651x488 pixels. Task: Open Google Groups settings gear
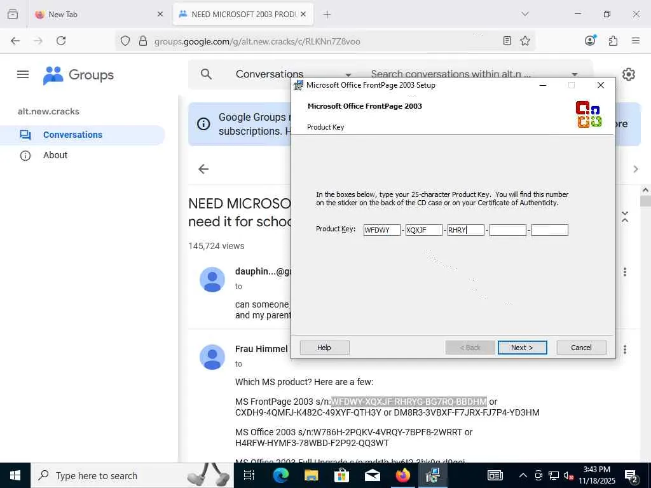[629, 74]
